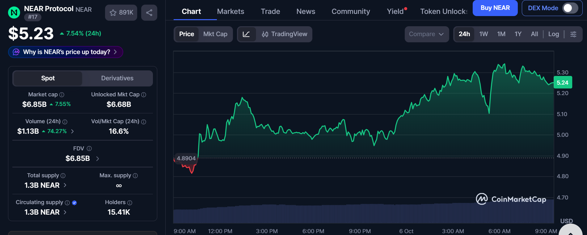Open chart settings sliders icon
The image size is (587, 235).
(573, 34)
